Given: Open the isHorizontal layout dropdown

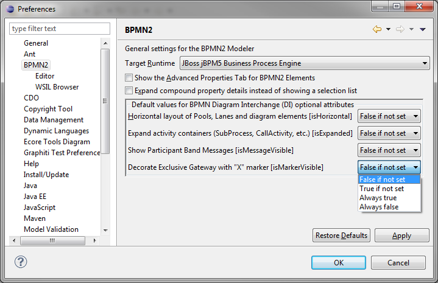Looking at the screenshot, I should click(389, 116).
